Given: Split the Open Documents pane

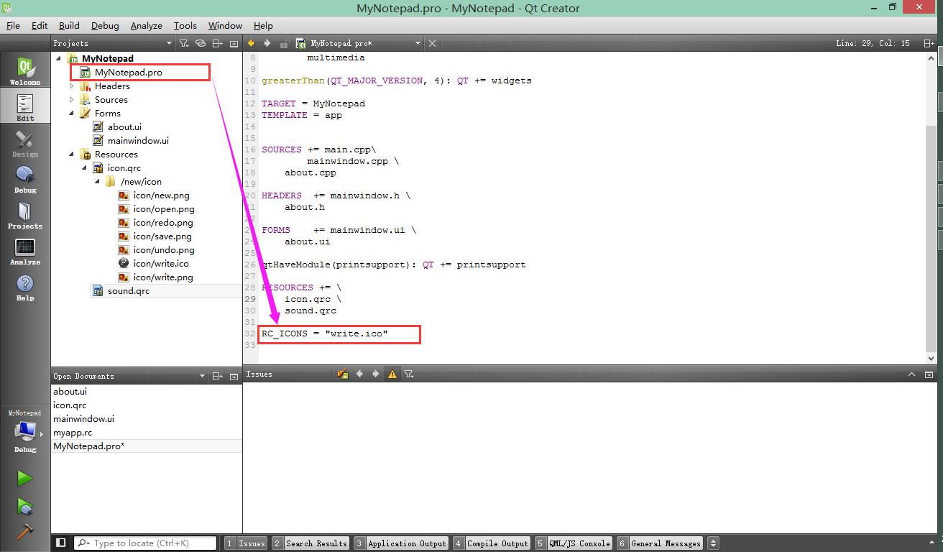Looking at the screenshot, I should tap(218, 376).
